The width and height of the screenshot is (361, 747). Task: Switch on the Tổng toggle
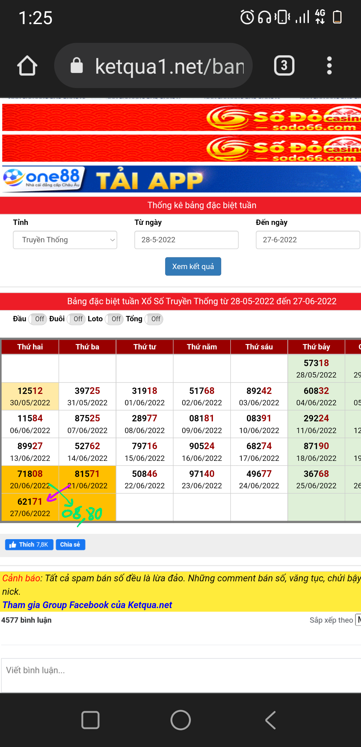coord(153,319)
